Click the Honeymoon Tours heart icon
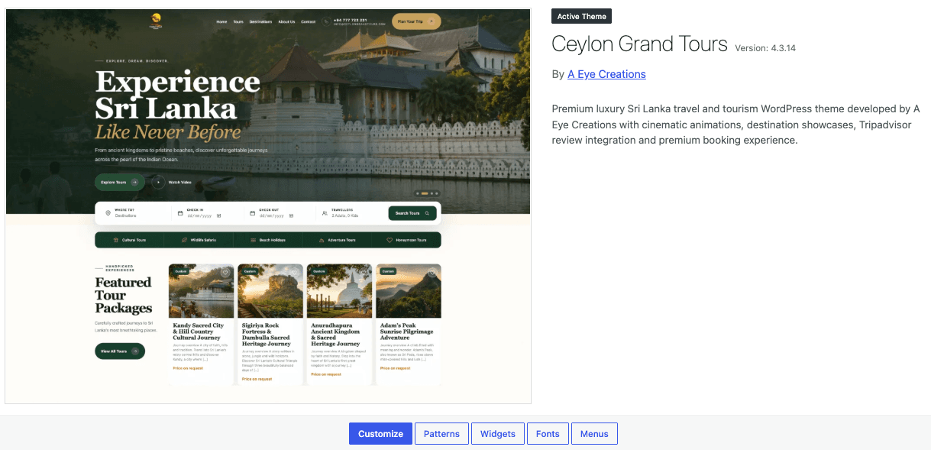Image resolution: width=931 pixels, height=450 pixels. (x=390, y=240)
